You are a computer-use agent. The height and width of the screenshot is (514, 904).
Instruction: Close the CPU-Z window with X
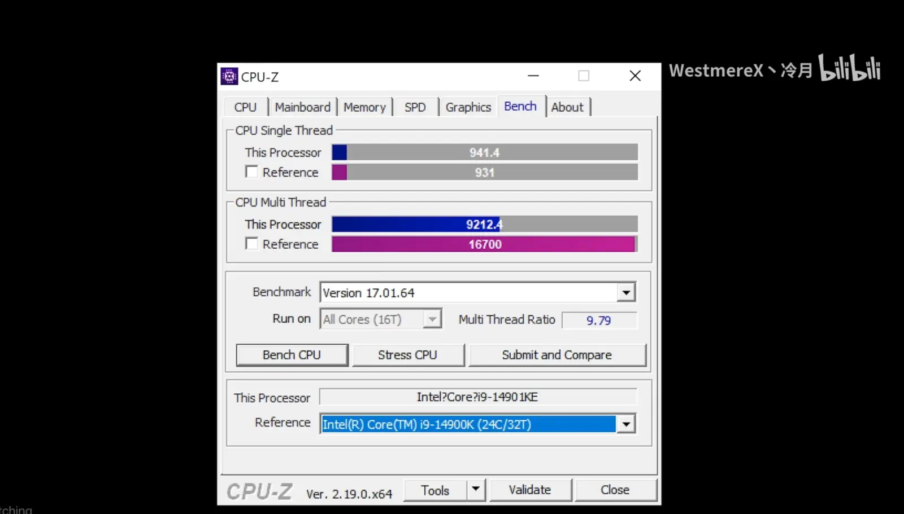(x=635, y=76)
